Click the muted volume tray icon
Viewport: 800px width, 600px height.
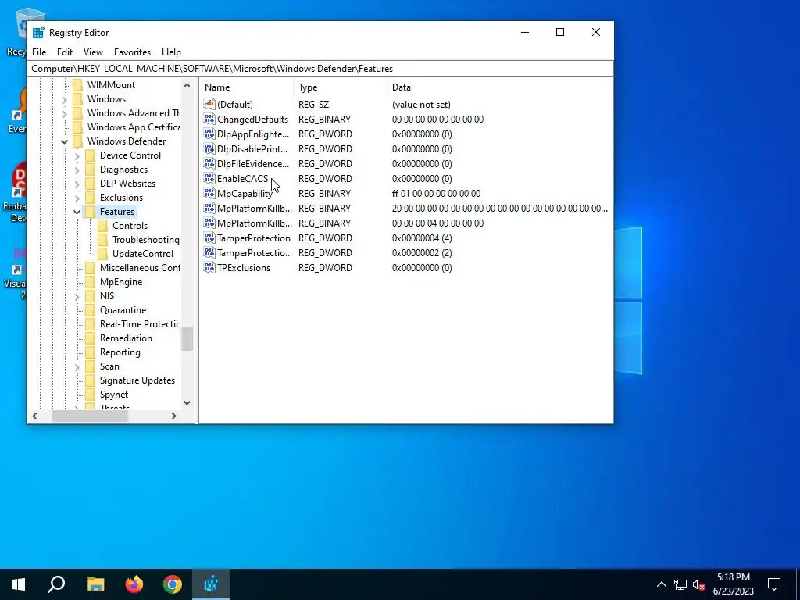(699, 584)
